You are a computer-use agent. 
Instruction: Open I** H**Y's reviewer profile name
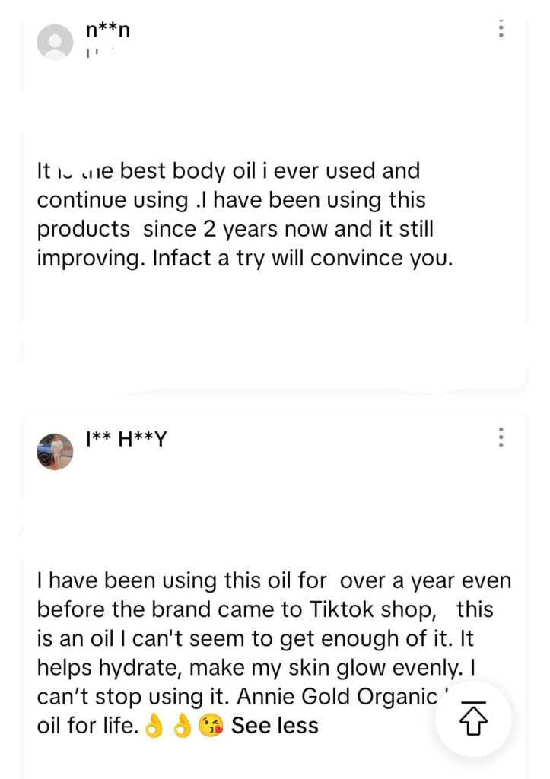126,439
